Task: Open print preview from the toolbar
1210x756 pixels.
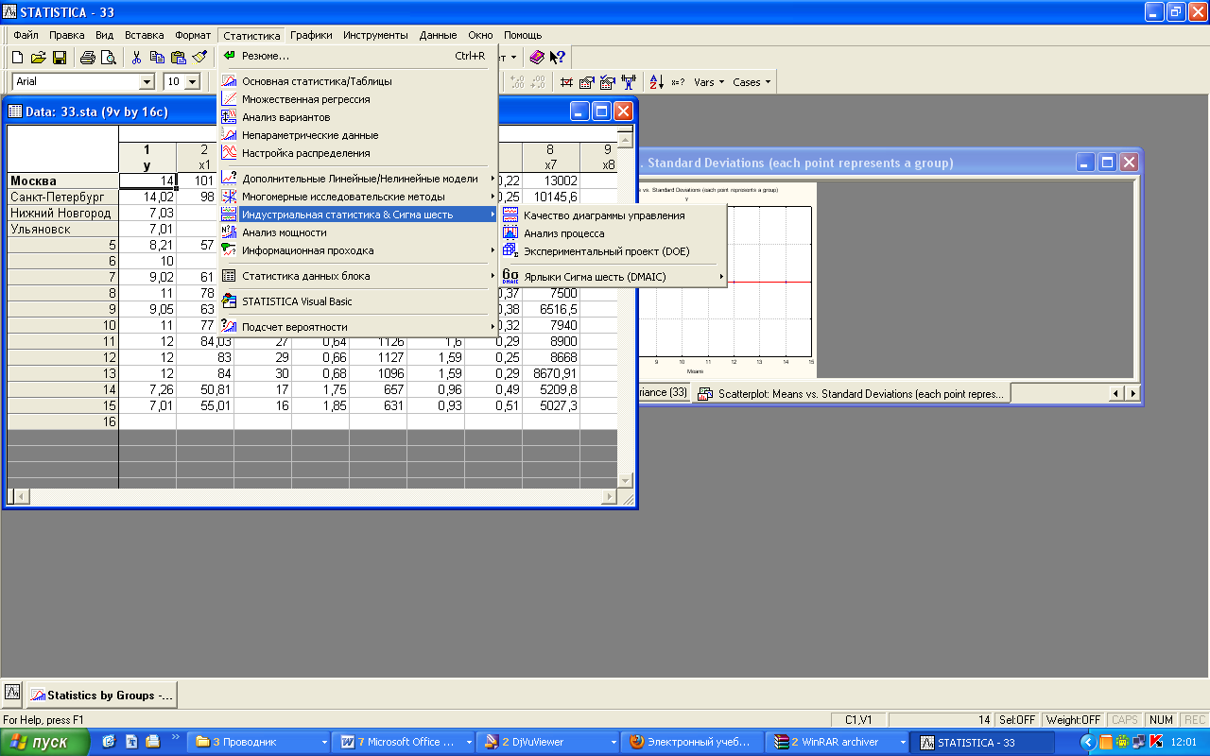Action: pos(108,57)
